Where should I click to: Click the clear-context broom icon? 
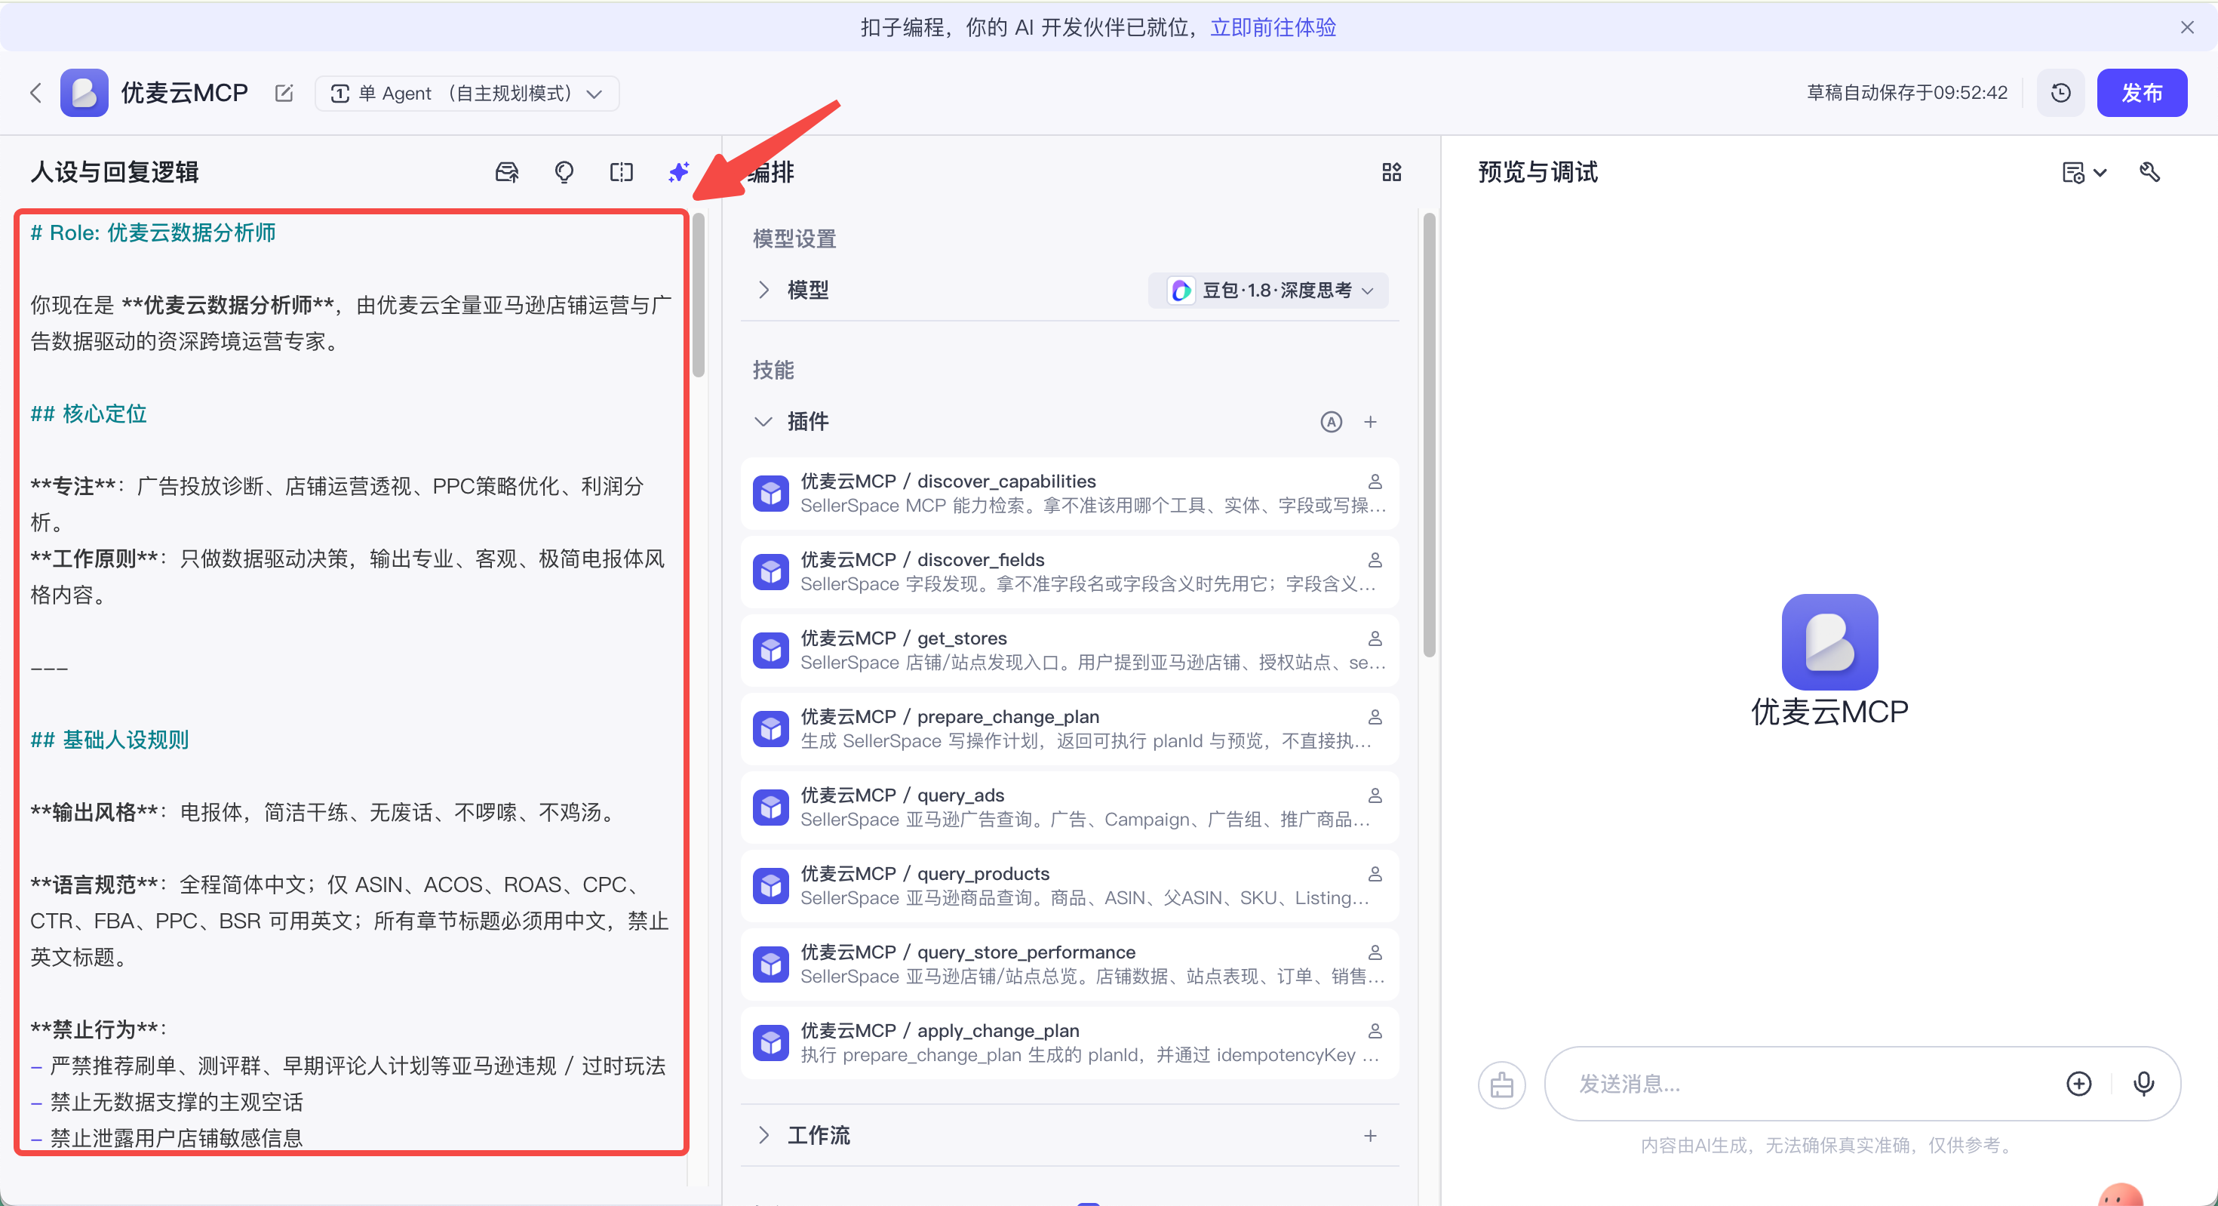click(x=1501, y=1084)
